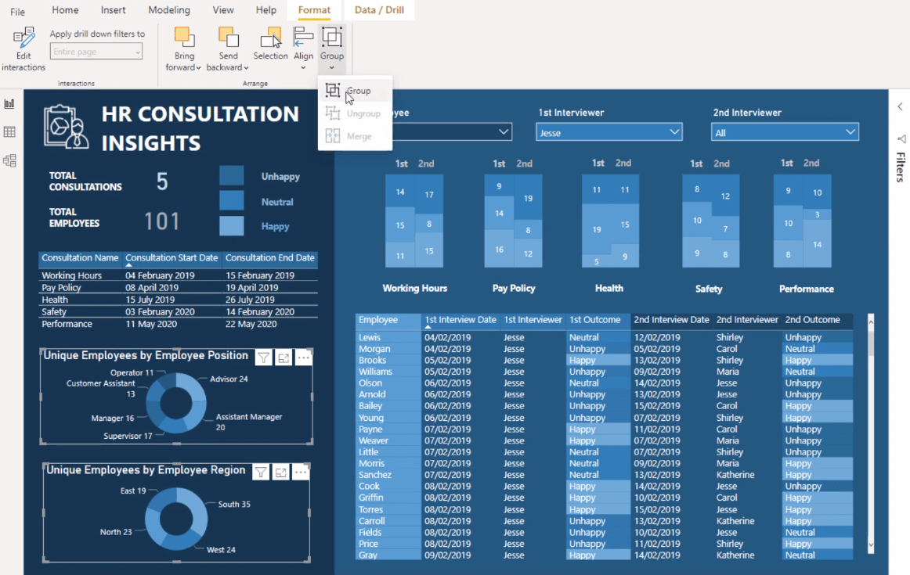The width and height of the screenshot is (910, 575).
Task: Select the Pay Policy consultation row
Action: click(179, 288)
